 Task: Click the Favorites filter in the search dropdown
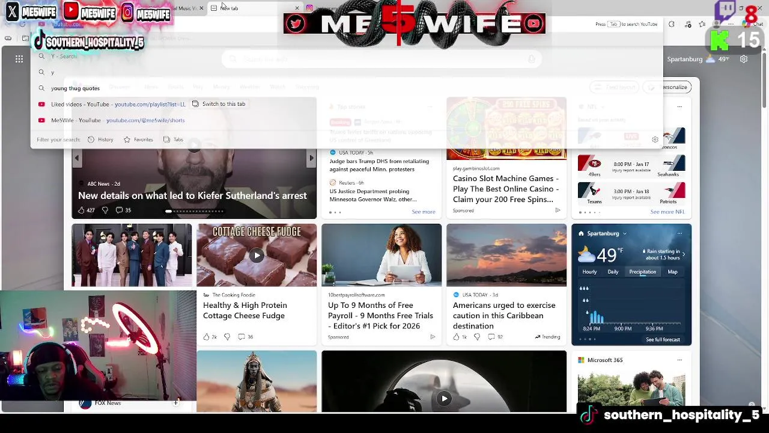point(138,140)
